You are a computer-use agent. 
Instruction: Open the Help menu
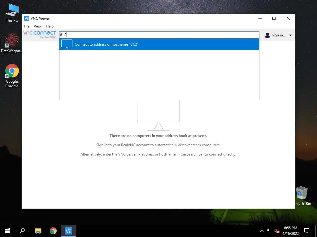click(x=50, y=26)
